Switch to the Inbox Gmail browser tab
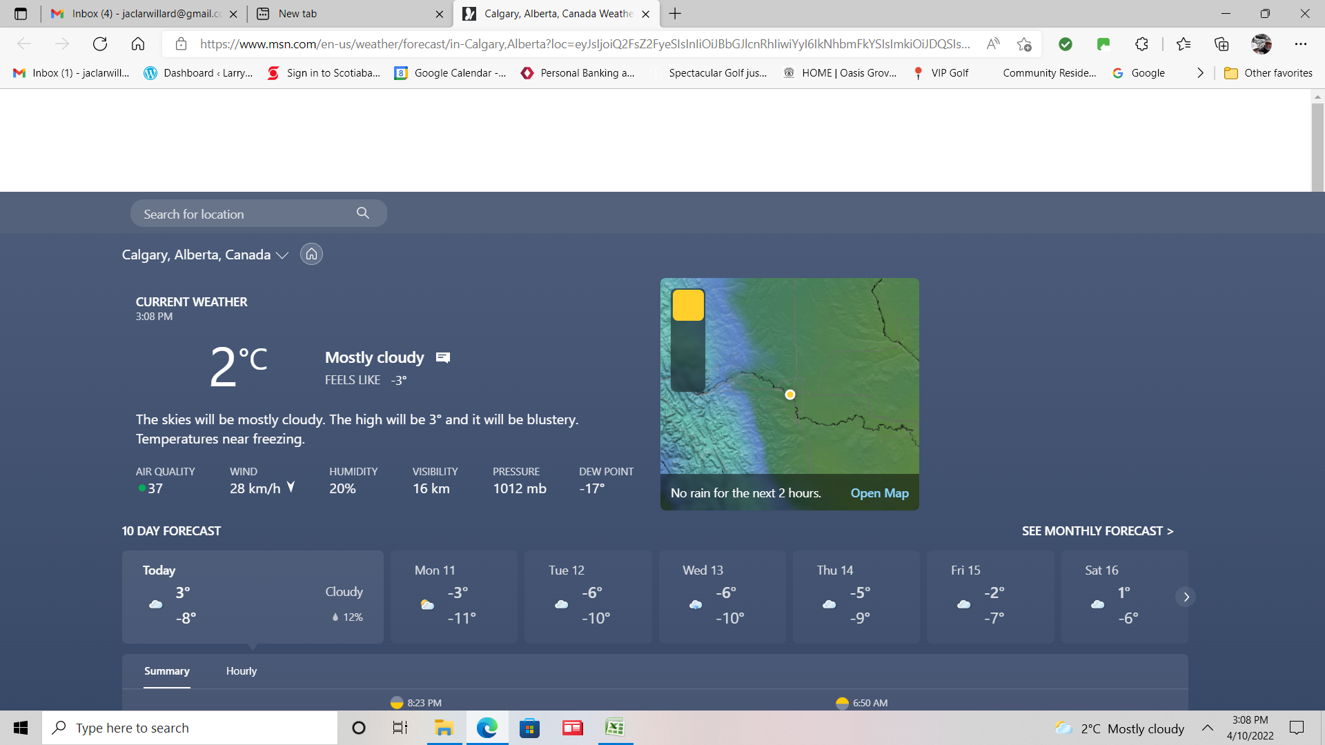Screen dimensions: 1325x745 point(145,14)
